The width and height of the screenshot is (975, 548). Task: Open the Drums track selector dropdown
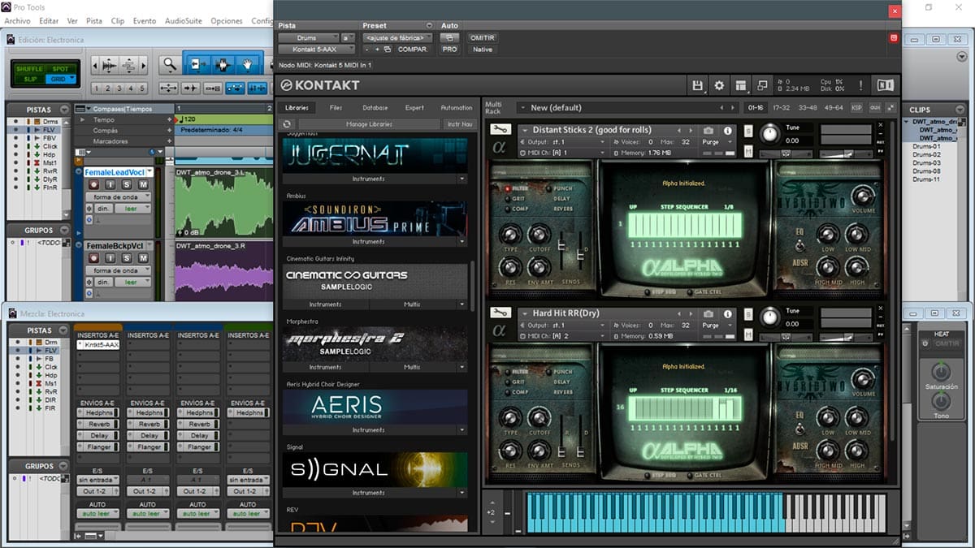pos(309,37)
